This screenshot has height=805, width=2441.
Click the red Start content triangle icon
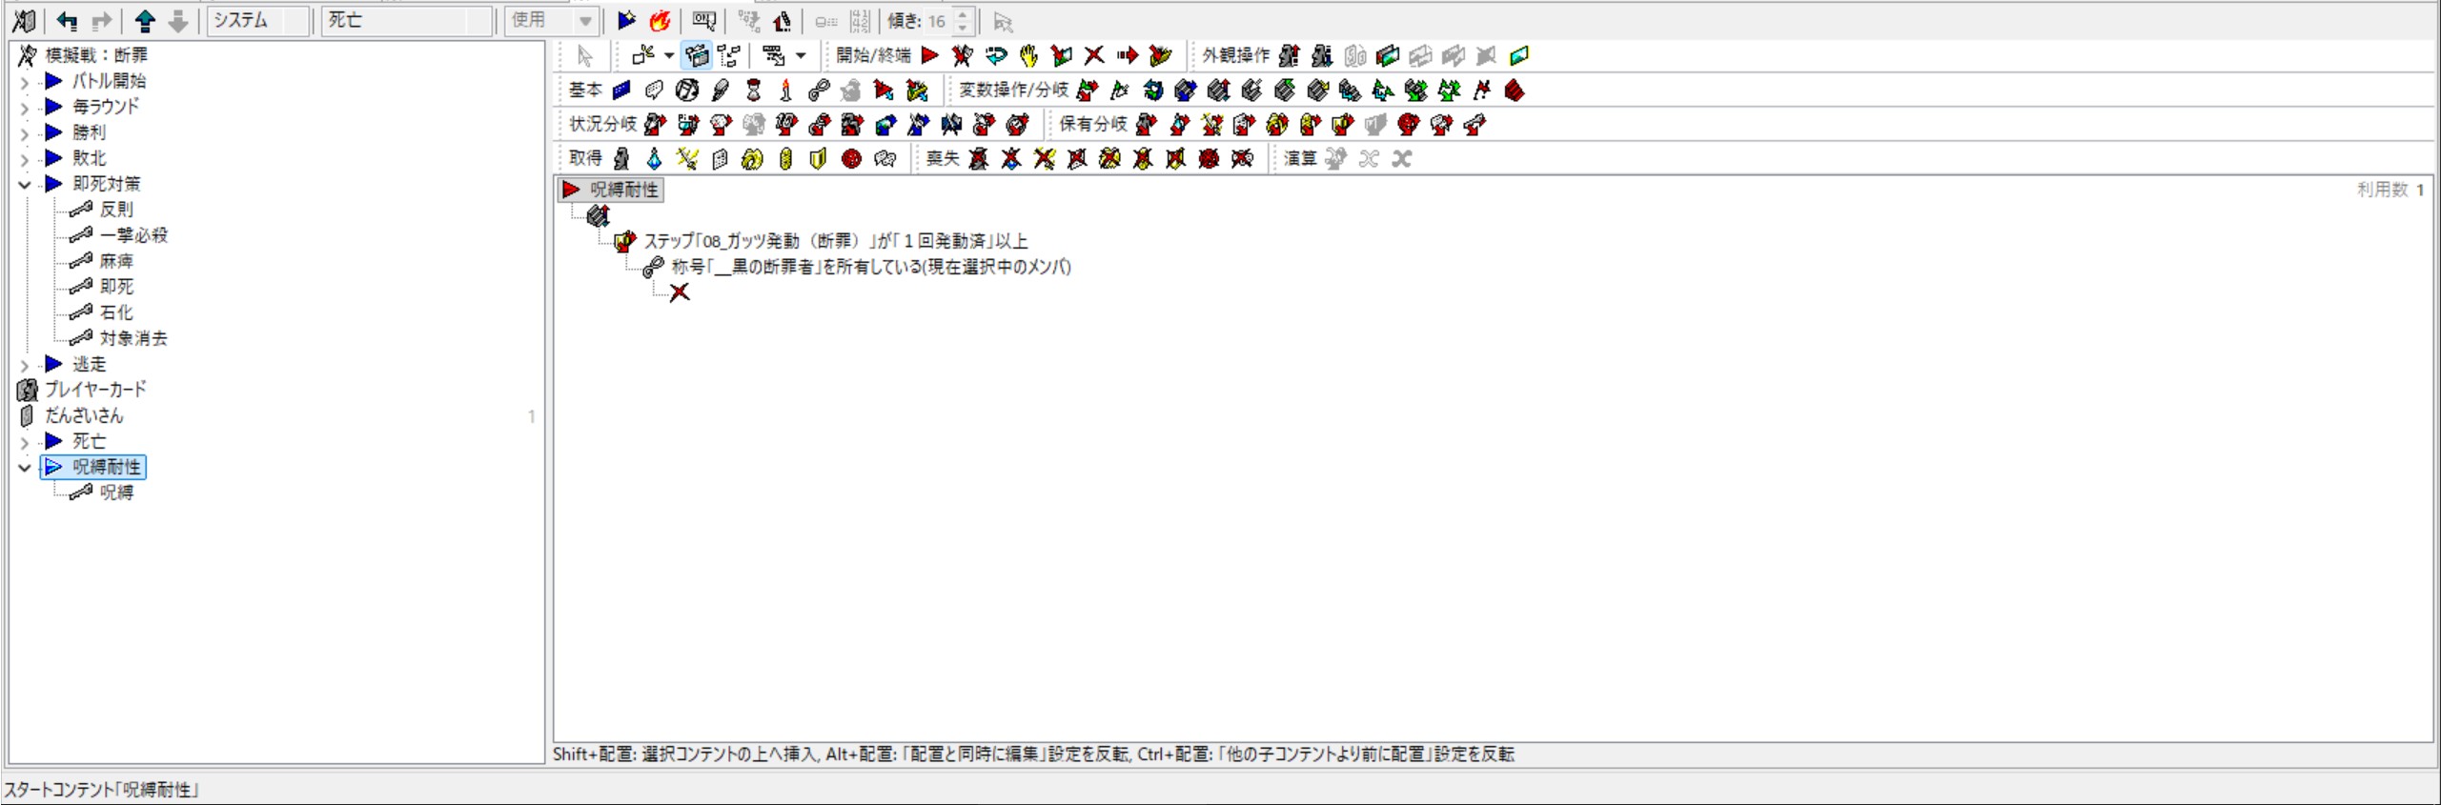[929, 56]
